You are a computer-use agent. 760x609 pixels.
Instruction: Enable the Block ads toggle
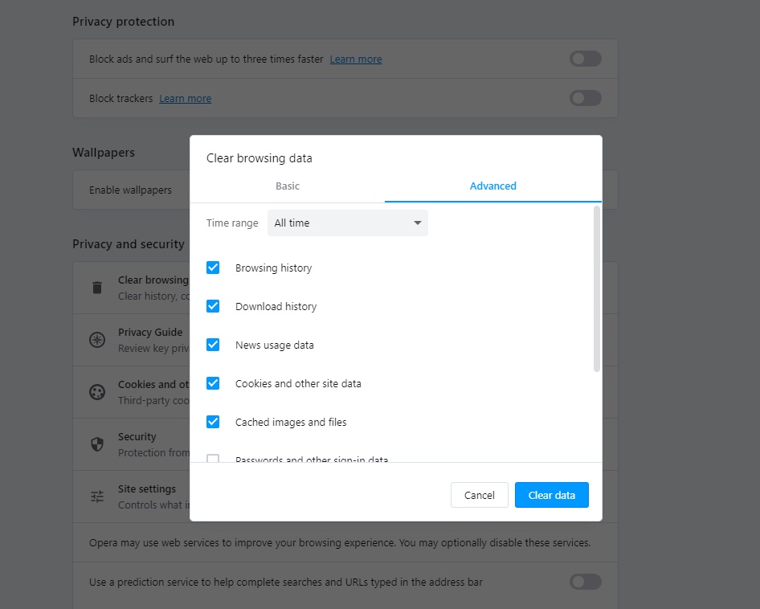click(585, 59)
